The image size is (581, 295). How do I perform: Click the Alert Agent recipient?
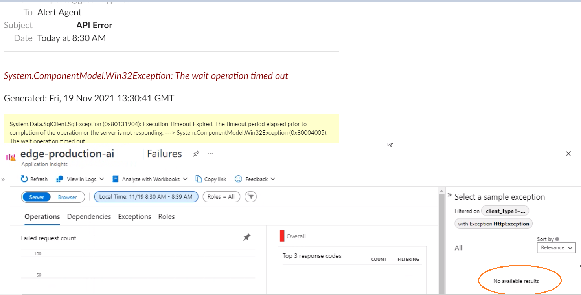click(x=59, y=12)
